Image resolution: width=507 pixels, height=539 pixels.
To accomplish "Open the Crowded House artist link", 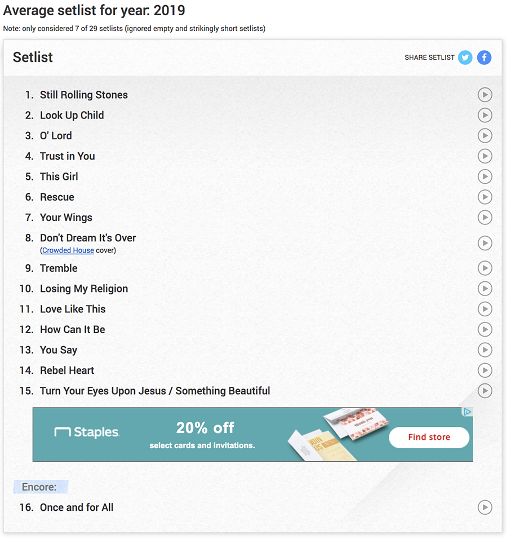I will point(68,250).
